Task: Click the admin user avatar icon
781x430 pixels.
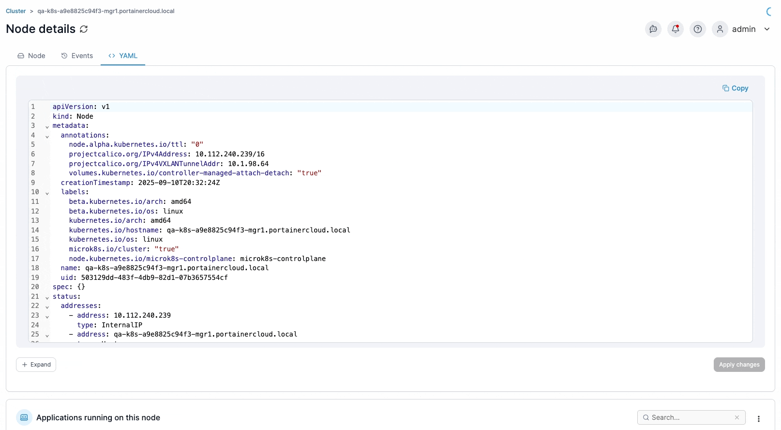Action: [720, 29]
